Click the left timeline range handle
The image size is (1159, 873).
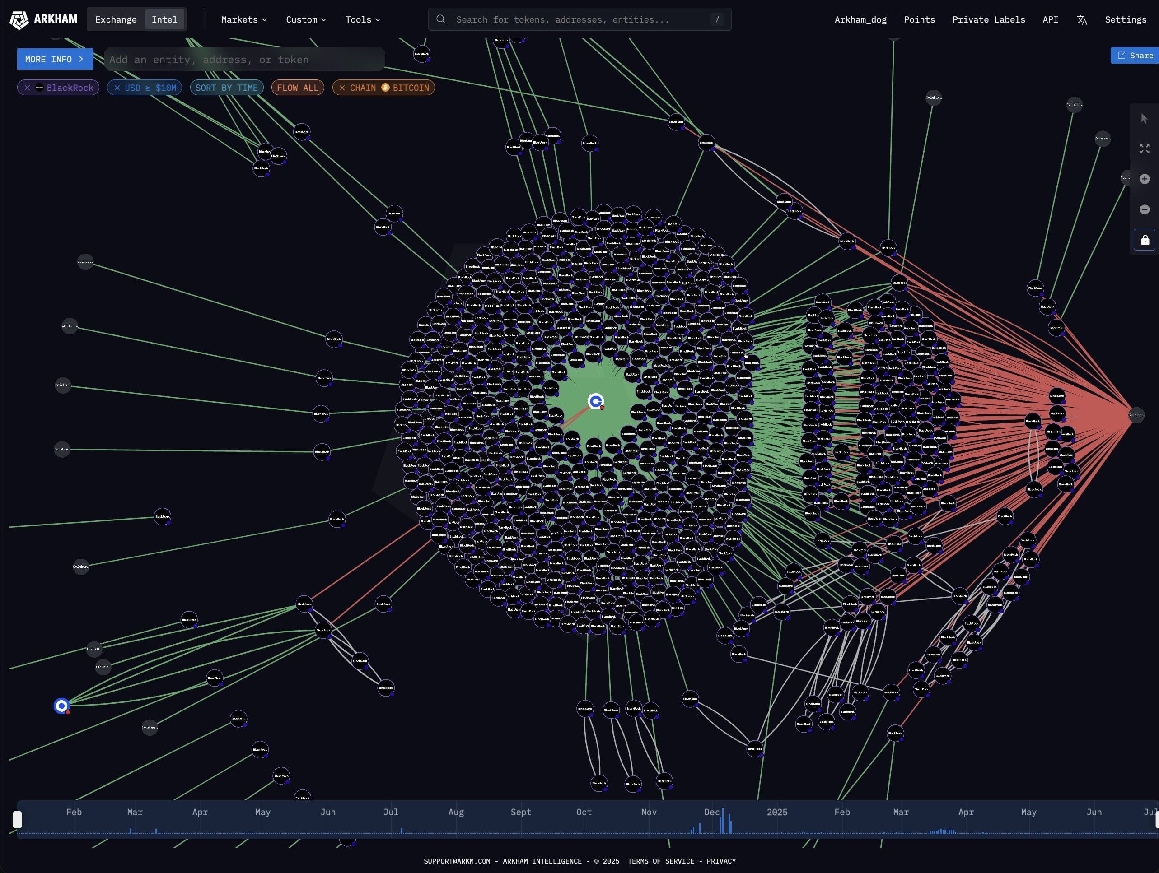point(17,820)
